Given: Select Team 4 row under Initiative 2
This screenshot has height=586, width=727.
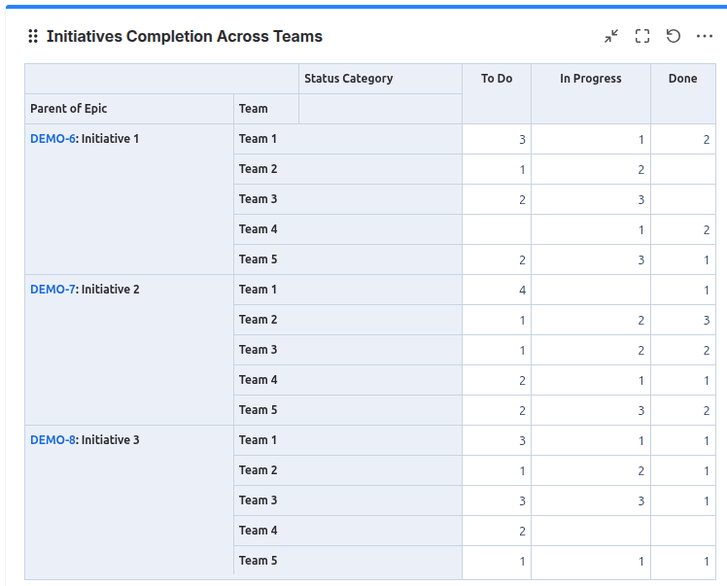Looking at the screenshot, I should click(x=348, y=380).
